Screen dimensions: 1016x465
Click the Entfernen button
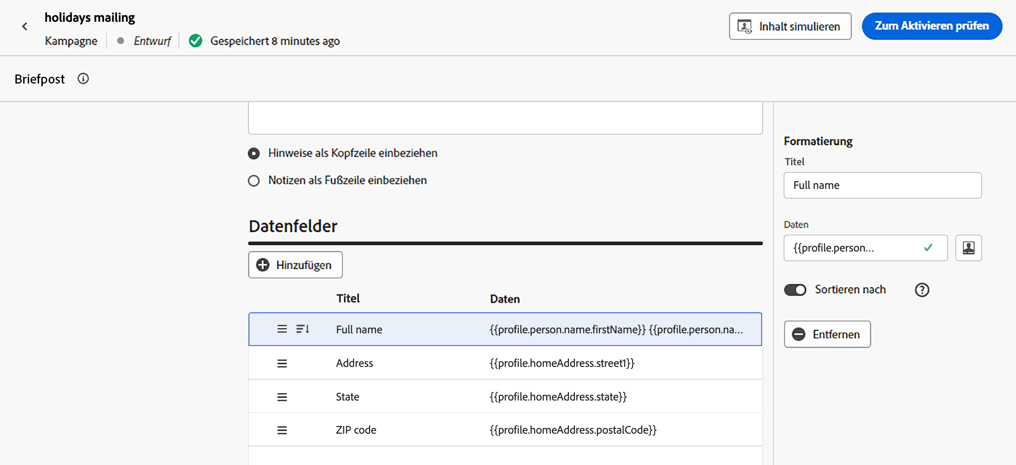(827, 334)
